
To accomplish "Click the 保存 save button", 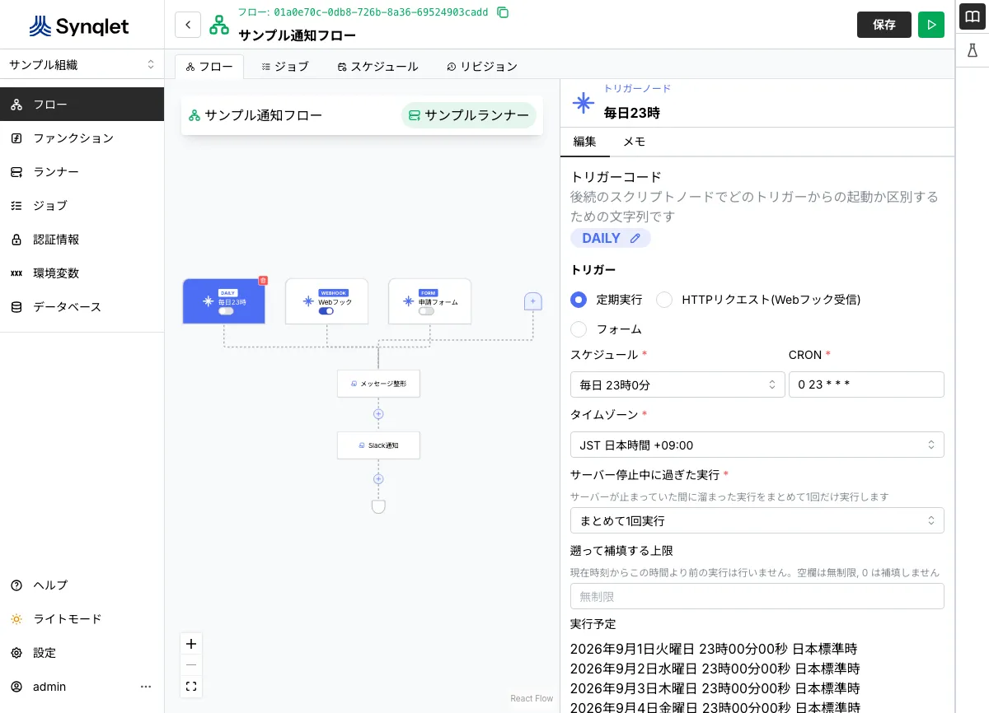I will (x=884, y=25).
